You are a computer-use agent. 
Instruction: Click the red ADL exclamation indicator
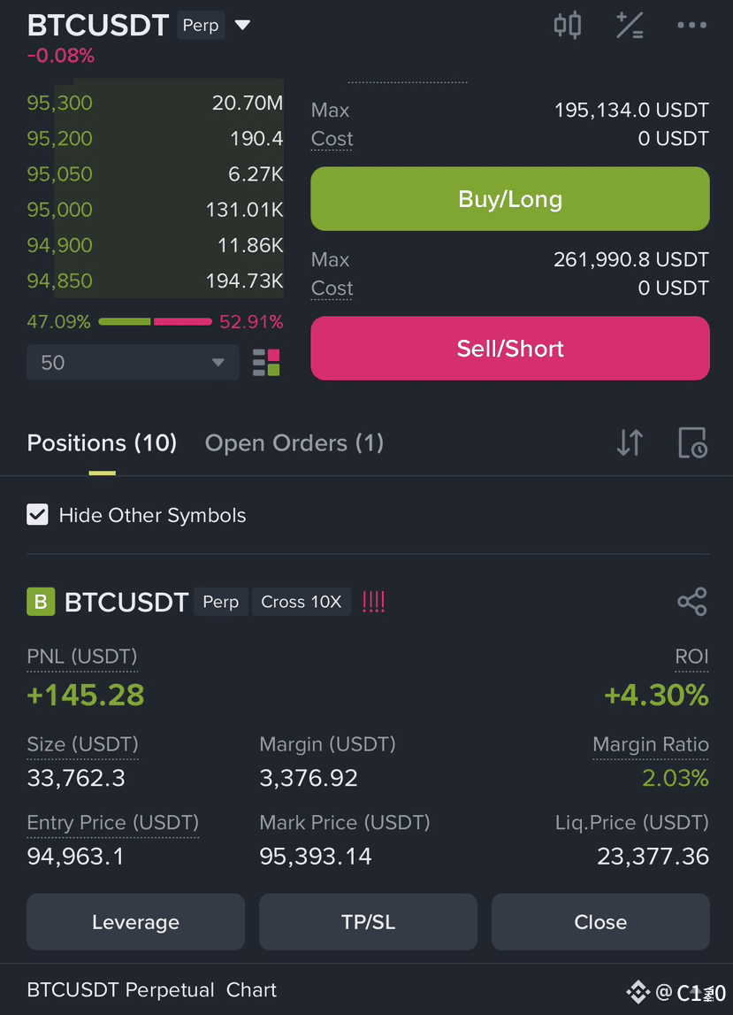373,602
